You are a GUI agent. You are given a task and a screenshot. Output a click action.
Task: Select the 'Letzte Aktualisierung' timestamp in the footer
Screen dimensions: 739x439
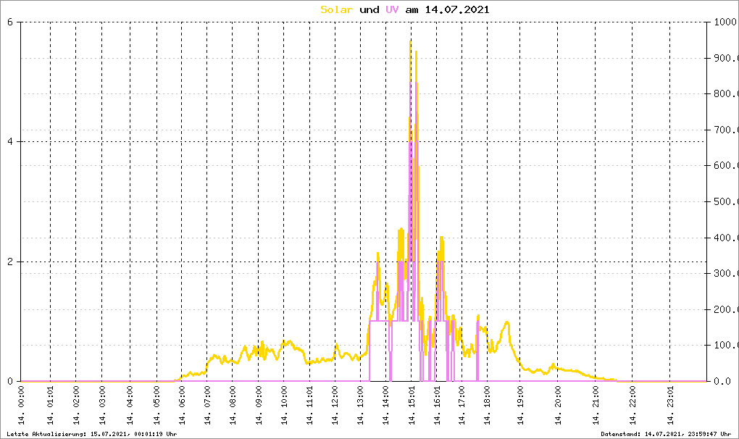tap(92, 434)
